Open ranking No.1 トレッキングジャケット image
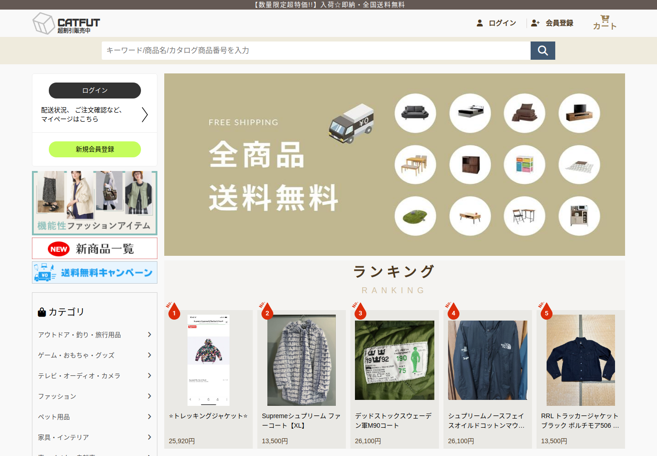657x456 pixels. 209,360
